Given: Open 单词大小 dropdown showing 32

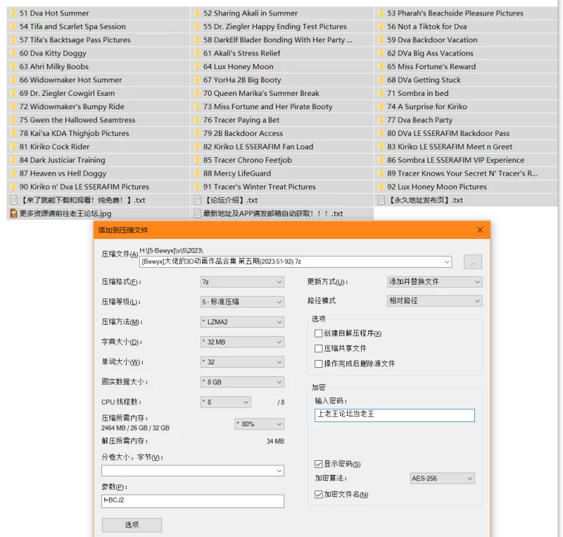Looking at the screenshot, I should point(242,362).
